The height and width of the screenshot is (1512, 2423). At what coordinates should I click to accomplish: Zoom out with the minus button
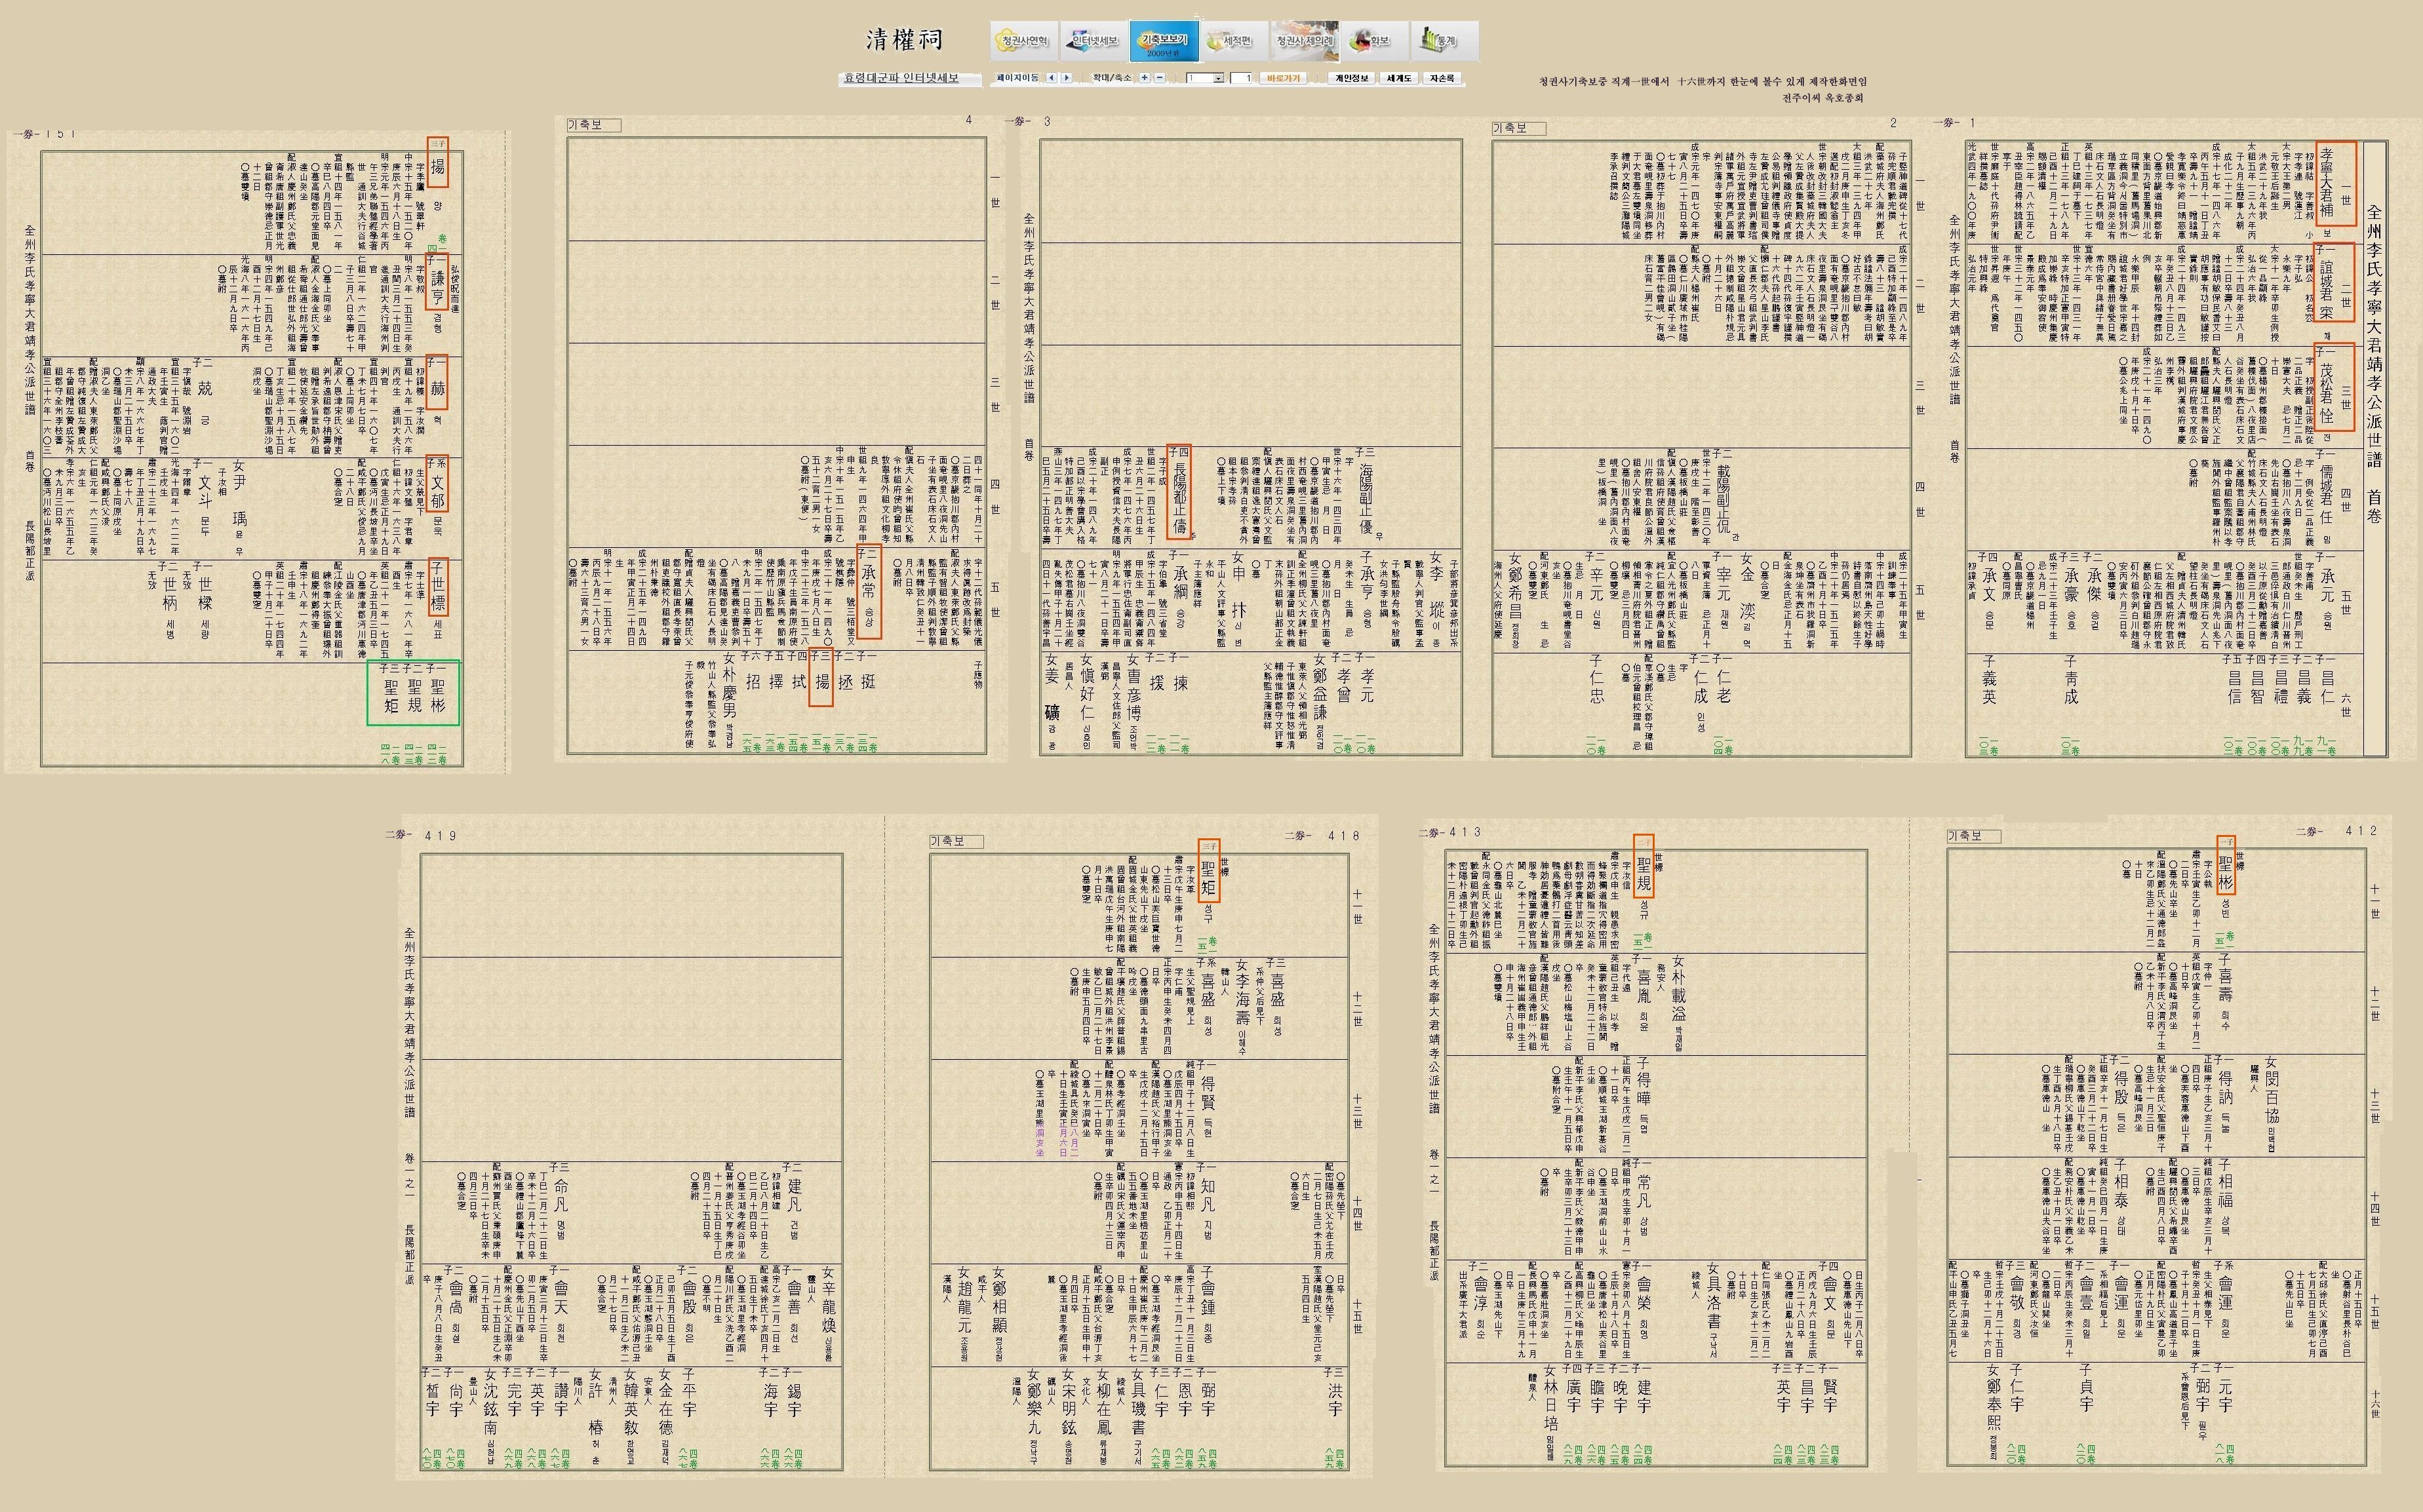[1159, 78]
